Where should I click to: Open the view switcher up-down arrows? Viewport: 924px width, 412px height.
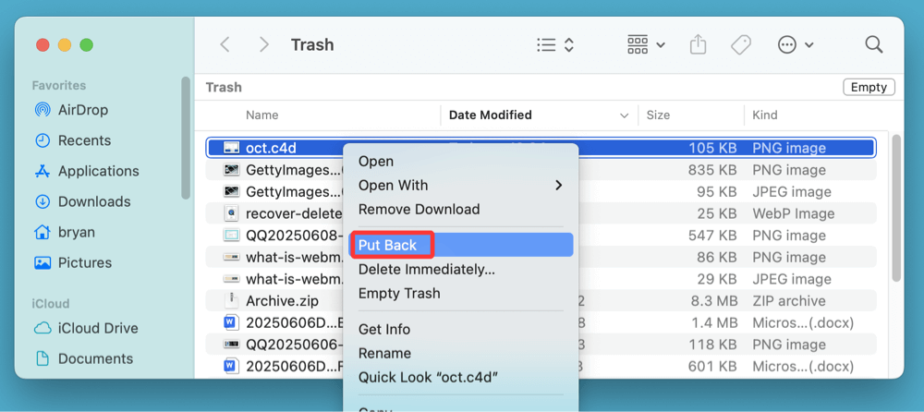pyautogui.click(x=568, y=44)
